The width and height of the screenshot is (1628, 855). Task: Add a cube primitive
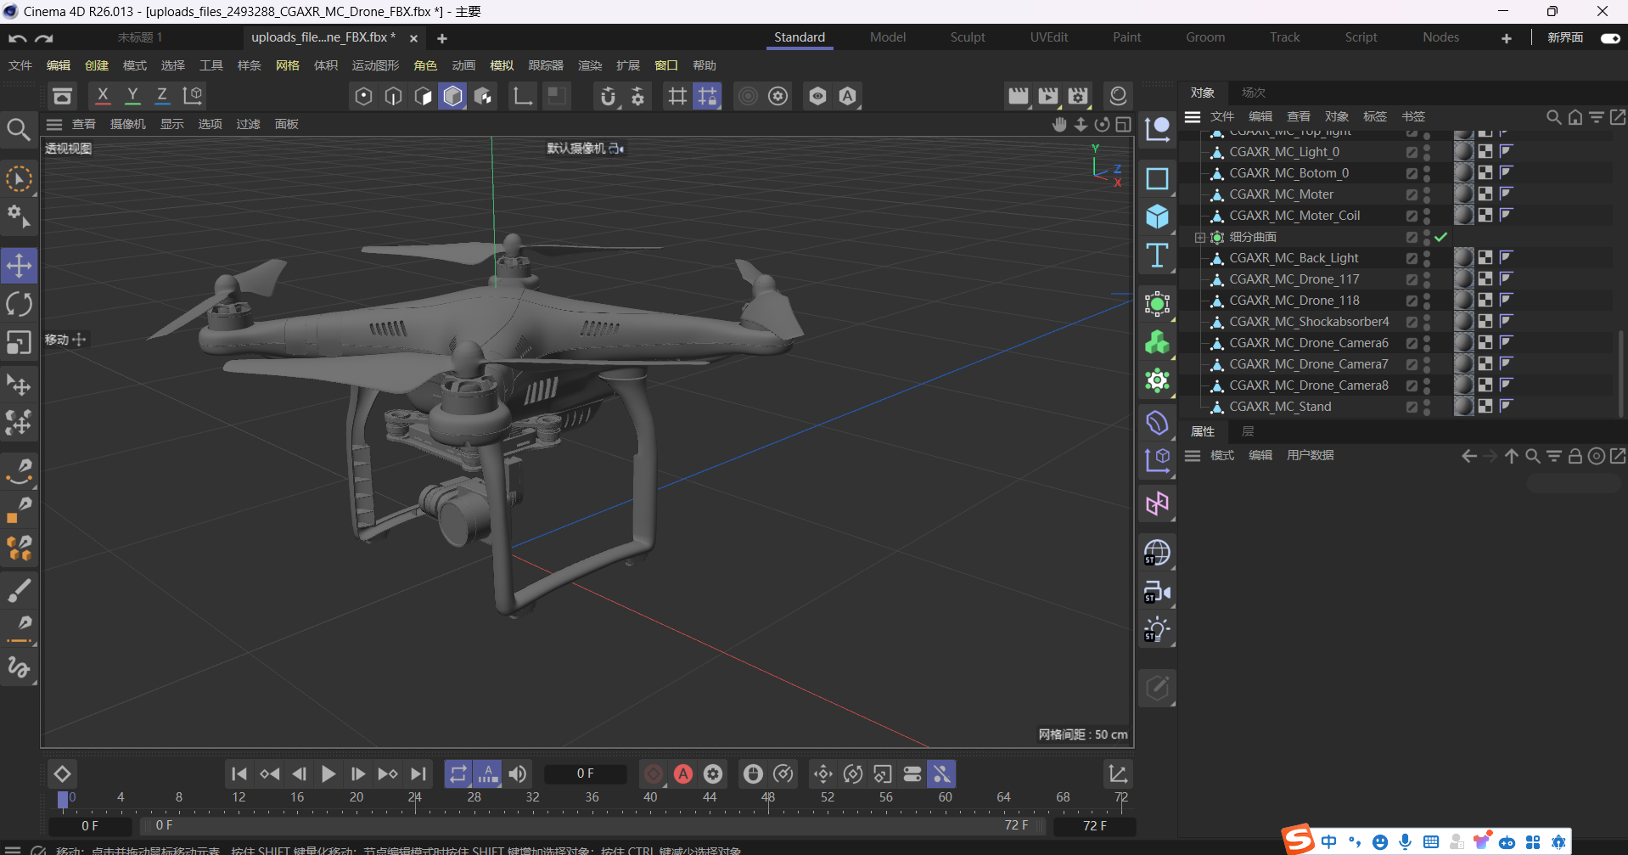[x=1157, y=217]
